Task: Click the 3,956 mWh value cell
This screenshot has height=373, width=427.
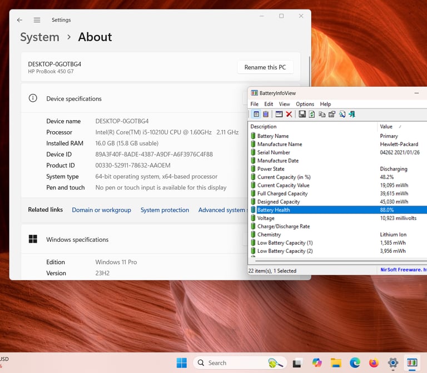Action: (x=393, y=251)
